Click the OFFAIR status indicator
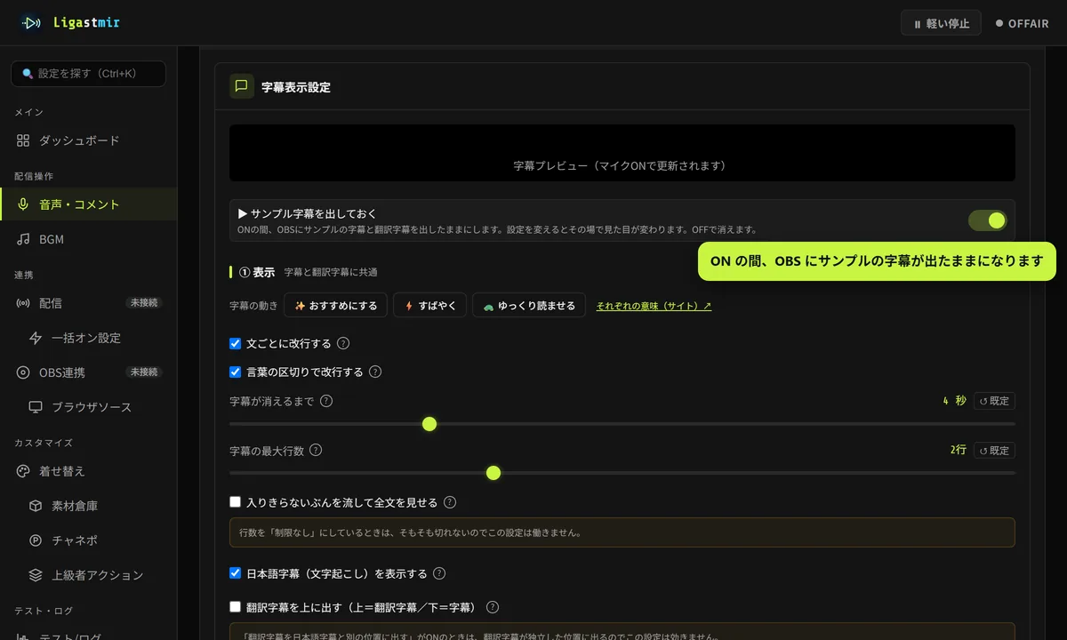Image resolution: width=1067 pixels, height=640 pixels. [1023, 24]
